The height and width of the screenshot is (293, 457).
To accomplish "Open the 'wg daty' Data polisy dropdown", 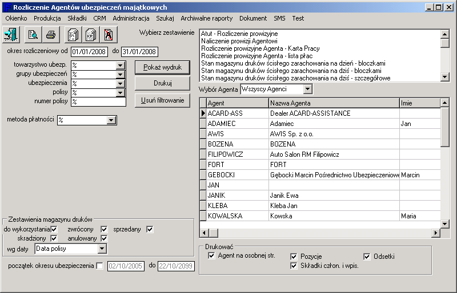I will 102,249.
